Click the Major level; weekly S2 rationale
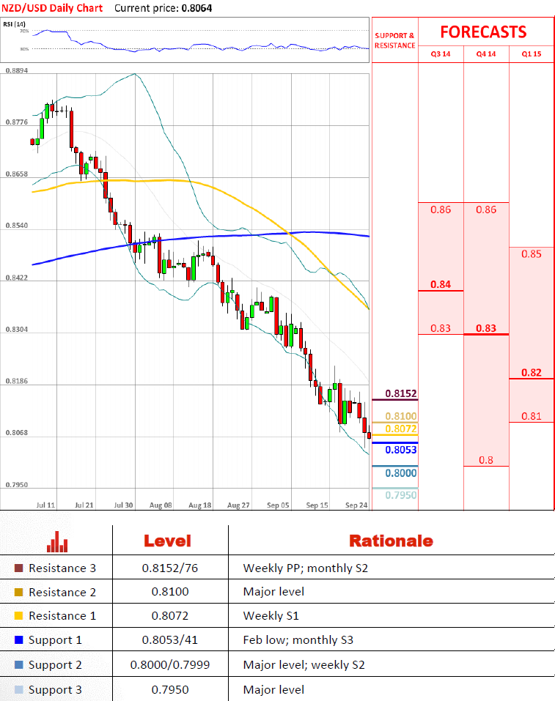This screenshot has width=555, height=701. (x=304, y=665)
